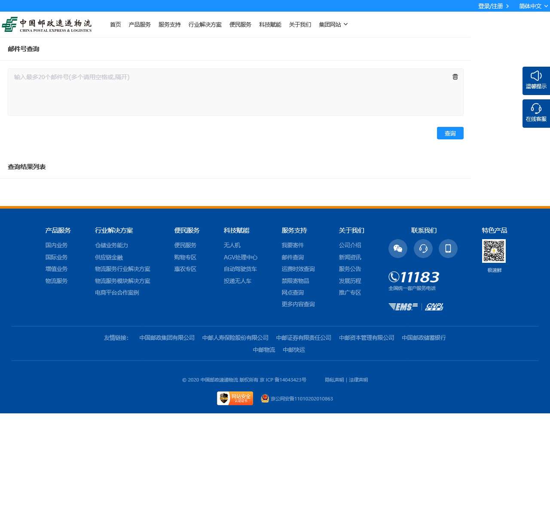550x514 pixels.
Task: Click the 网站安全 certification badge
Action: coord(235,398)
